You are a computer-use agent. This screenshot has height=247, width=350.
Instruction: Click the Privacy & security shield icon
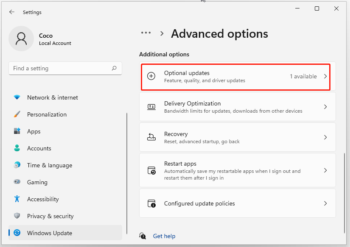click(x=17, y=216)
